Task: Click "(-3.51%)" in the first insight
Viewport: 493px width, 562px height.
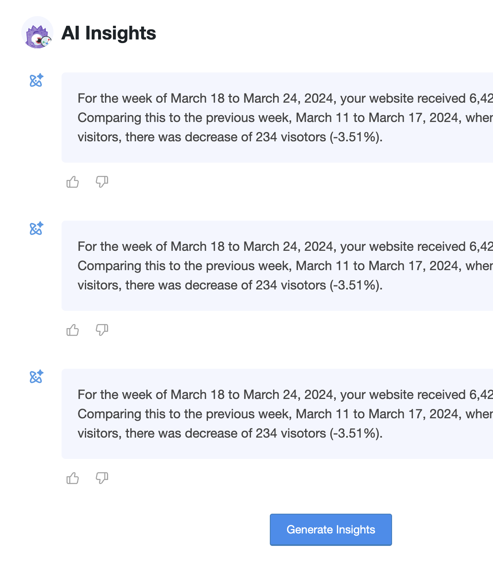Action: (356, 137)
